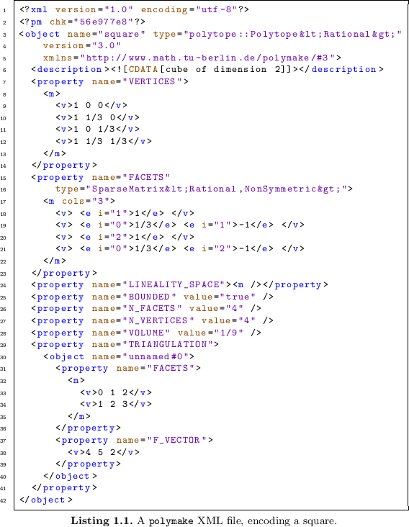Click the property name "TRIANGULATION"
409x527 pixels.
[167, 345]
